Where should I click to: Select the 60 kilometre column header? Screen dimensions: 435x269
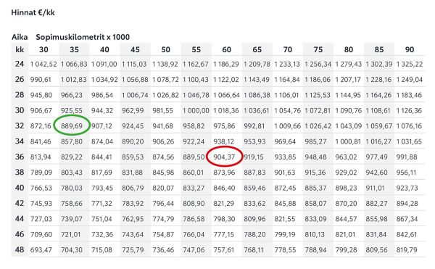(227, 49)
